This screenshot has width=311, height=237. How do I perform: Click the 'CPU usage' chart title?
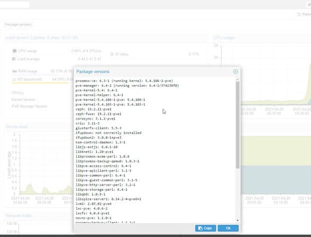tap(224, 38)
